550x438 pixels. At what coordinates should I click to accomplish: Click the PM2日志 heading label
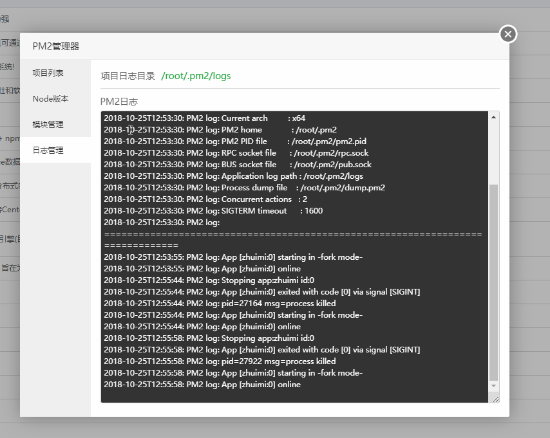pyautogui.click(x=119, y=102)
